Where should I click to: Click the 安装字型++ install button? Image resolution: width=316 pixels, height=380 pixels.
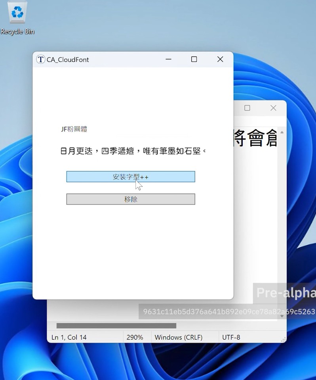coord(131,177)
